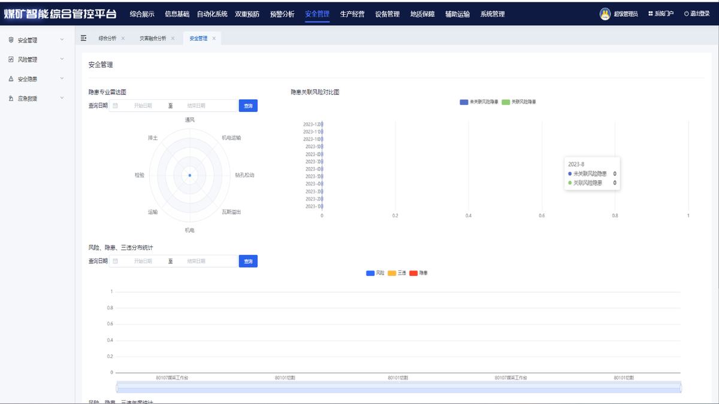The height and width of the screenshot is (404, 719).
Task: Click the user avatar in the top bar
Action: pos(605,13)
